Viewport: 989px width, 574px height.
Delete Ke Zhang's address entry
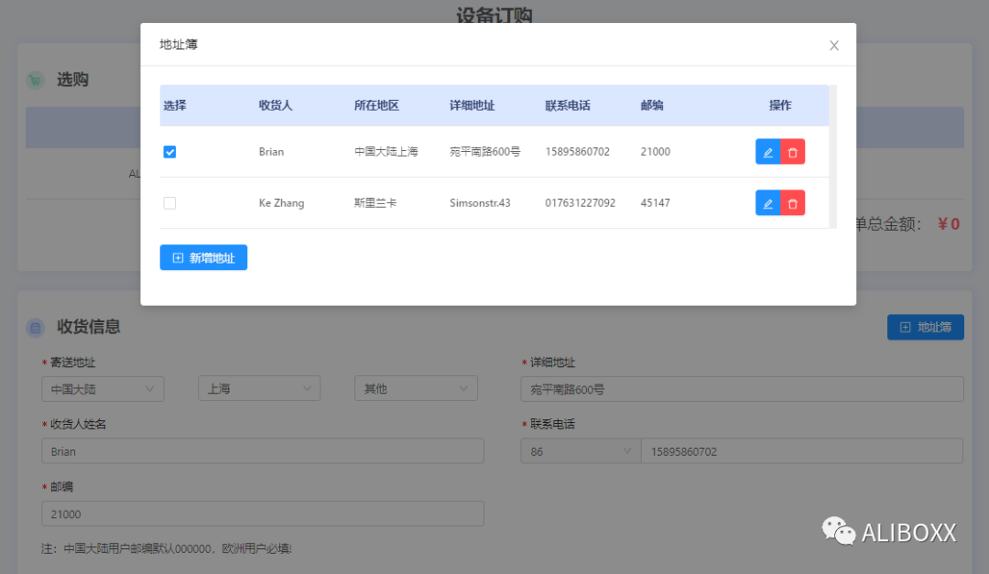tap(792, 203)
